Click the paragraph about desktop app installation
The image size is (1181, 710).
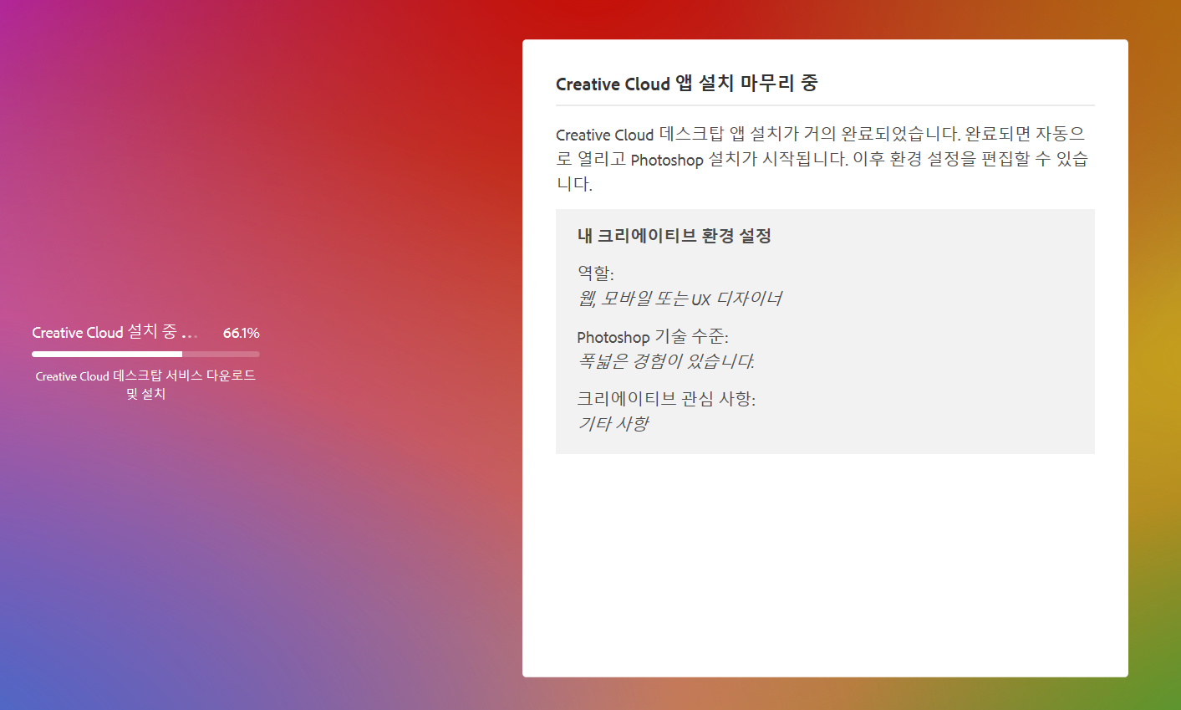[x=822, y=159]
